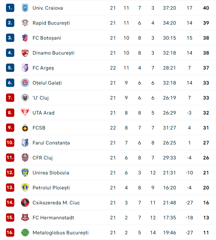This screenshot has width=216, height=240.
Task: Click the Univ. Craiova club crest
Action: click(x=25, y=8)
